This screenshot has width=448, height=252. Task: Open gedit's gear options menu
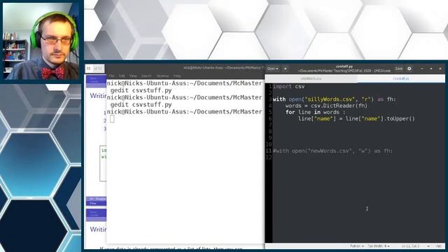pos(409,69)
